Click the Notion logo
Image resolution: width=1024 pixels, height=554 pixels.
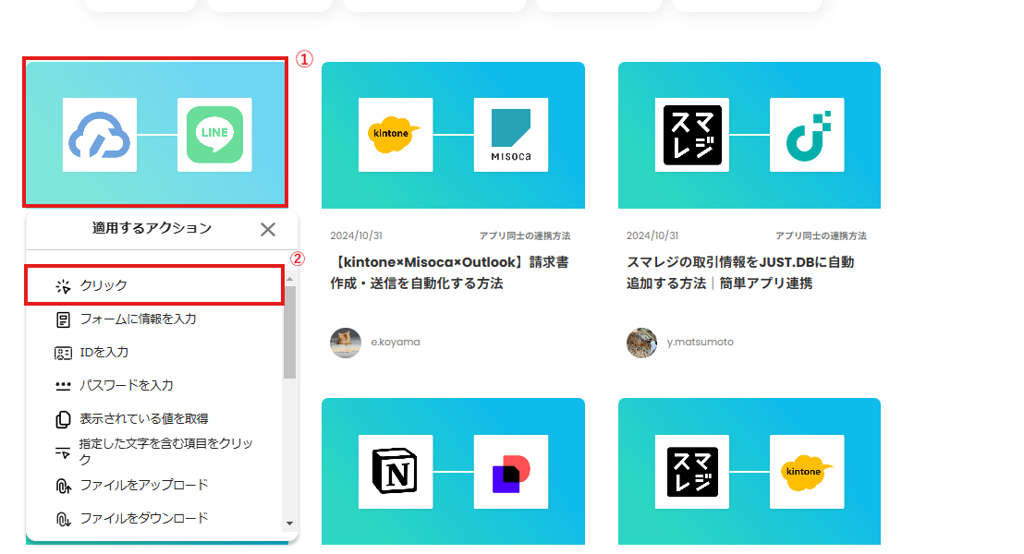coord(396,472)
